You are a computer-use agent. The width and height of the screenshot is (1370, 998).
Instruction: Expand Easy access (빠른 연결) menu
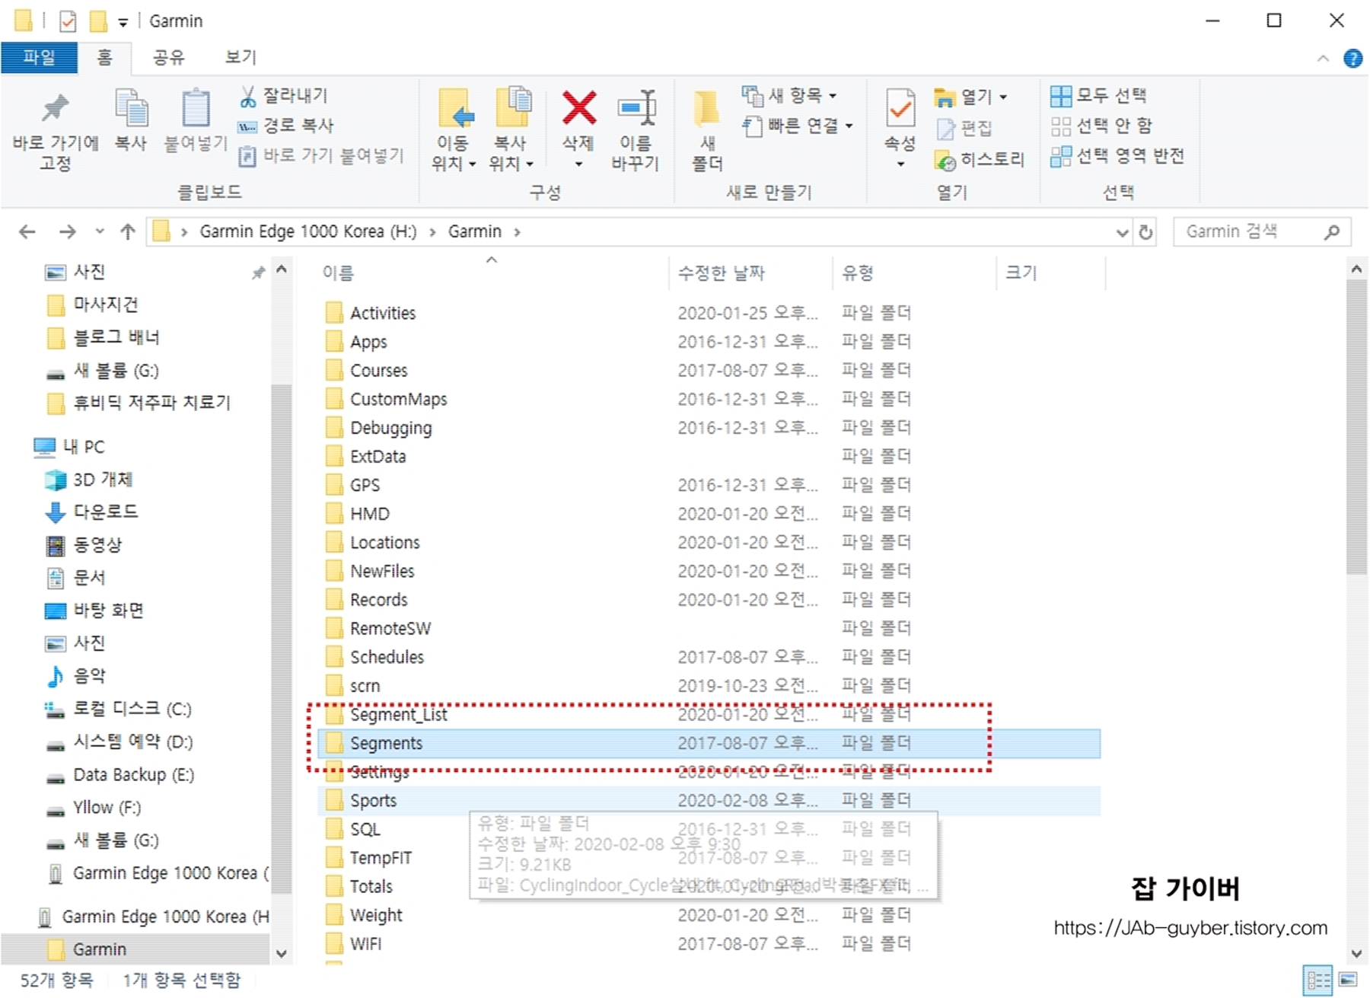point(798,126)
